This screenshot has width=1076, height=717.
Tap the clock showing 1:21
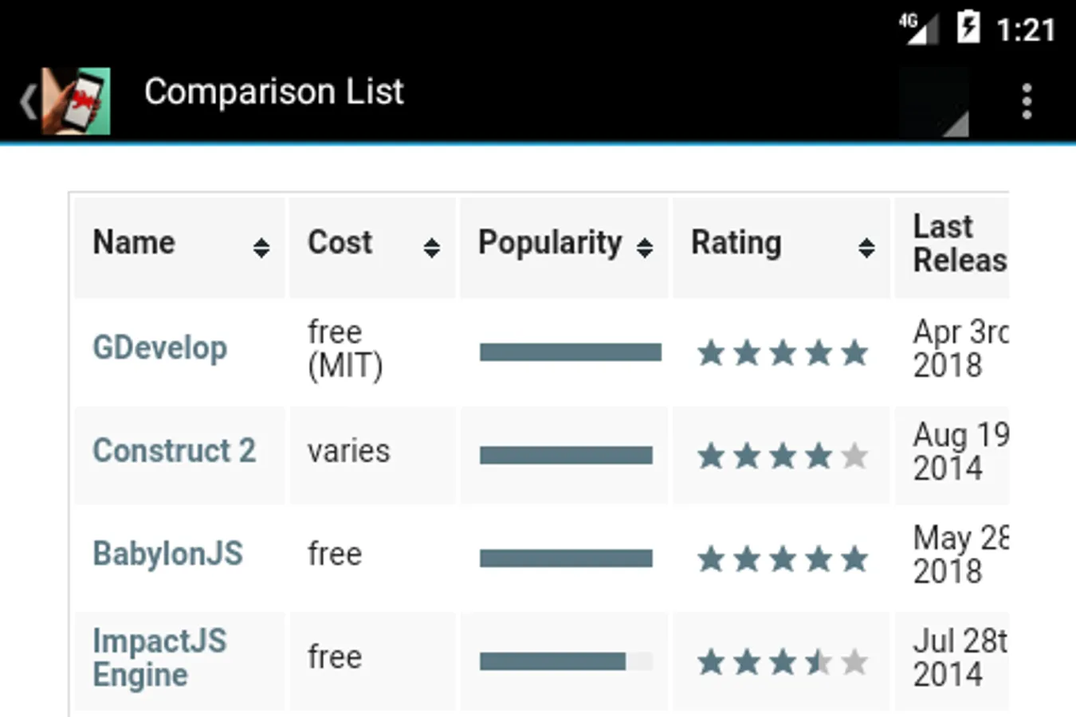(x=1026, y=30)
